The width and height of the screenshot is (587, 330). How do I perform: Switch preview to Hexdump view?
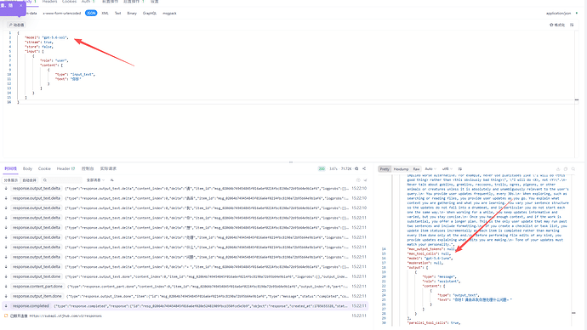pyautogui.click(x=401, y=169)
